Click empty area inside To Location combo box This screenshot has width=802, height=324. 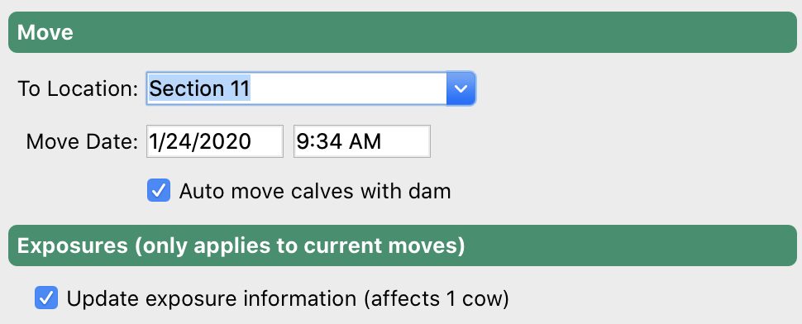(x=348, y=89)
